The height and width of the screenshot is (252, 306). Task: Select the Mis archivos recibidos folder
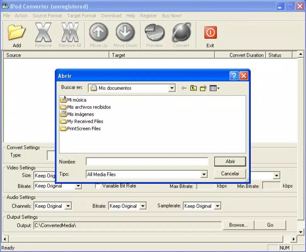(x=85, y=107)
